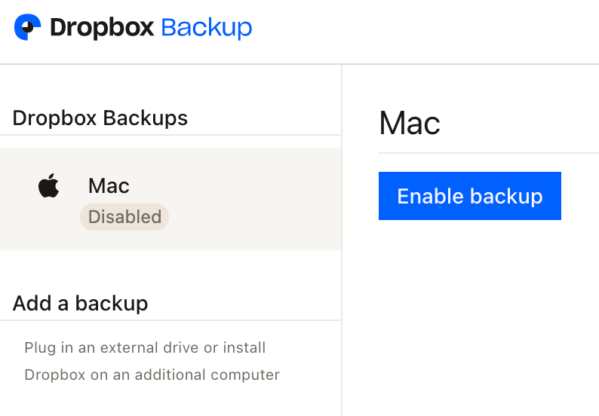
Task: Click the Dropbox Backups section heading
Action: pos(100,118)
